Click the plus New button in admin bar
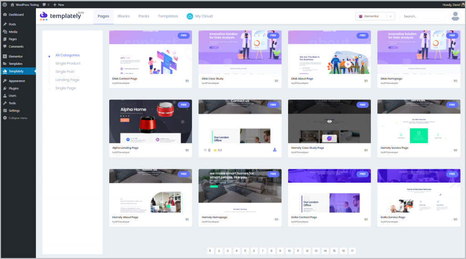466x259 pixels. (59, 5)
